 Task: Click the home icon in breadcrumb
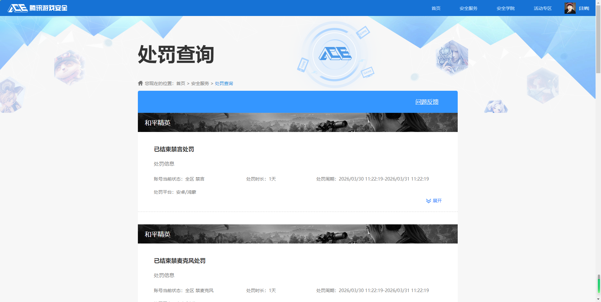click(x=140, y=83)
